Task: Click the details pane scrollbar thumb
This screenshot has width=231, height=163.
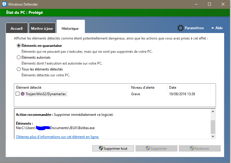Action: [x=213, y=127]
